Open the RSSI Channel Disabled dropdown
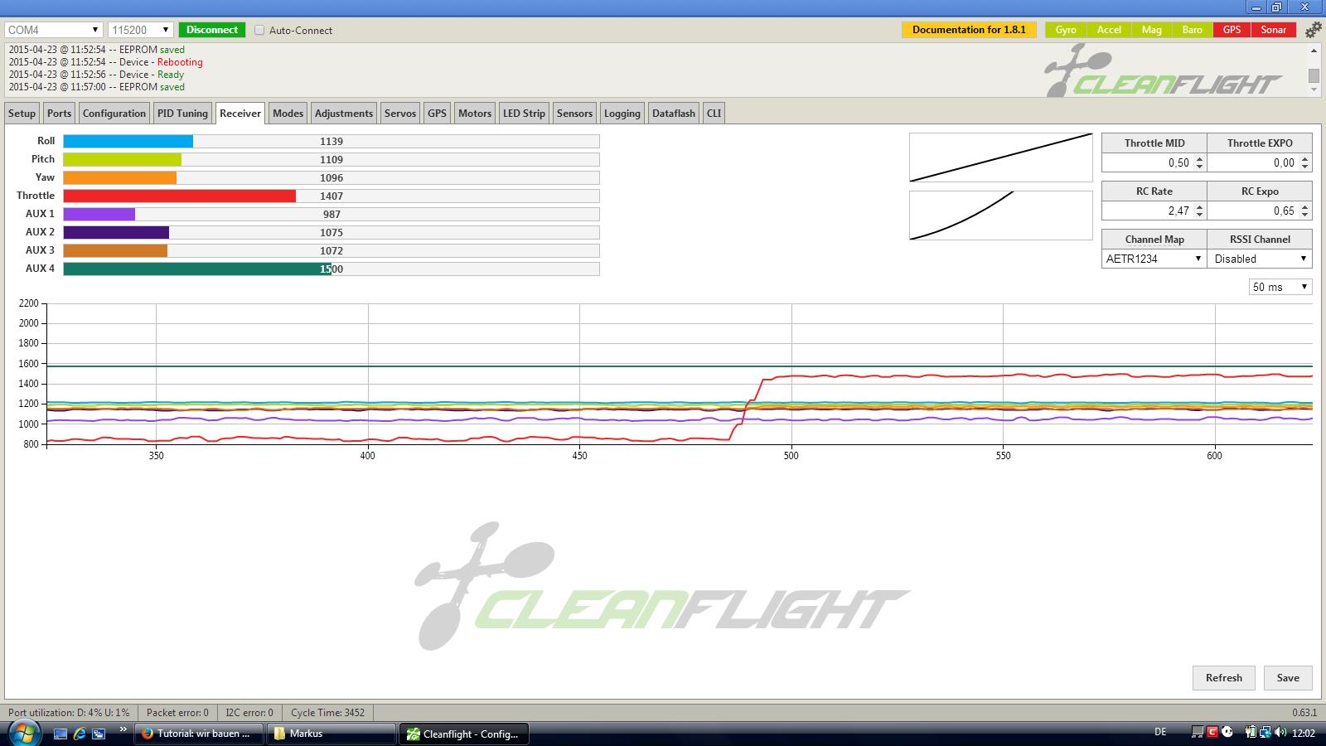Screen dimensions: 1326x746 1260,259
